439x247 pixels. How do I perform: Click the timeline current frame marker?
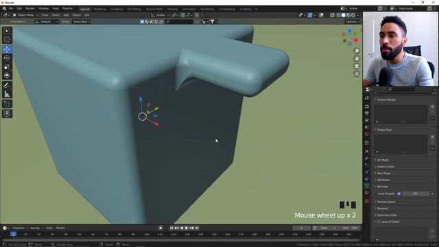pos(13,234)
